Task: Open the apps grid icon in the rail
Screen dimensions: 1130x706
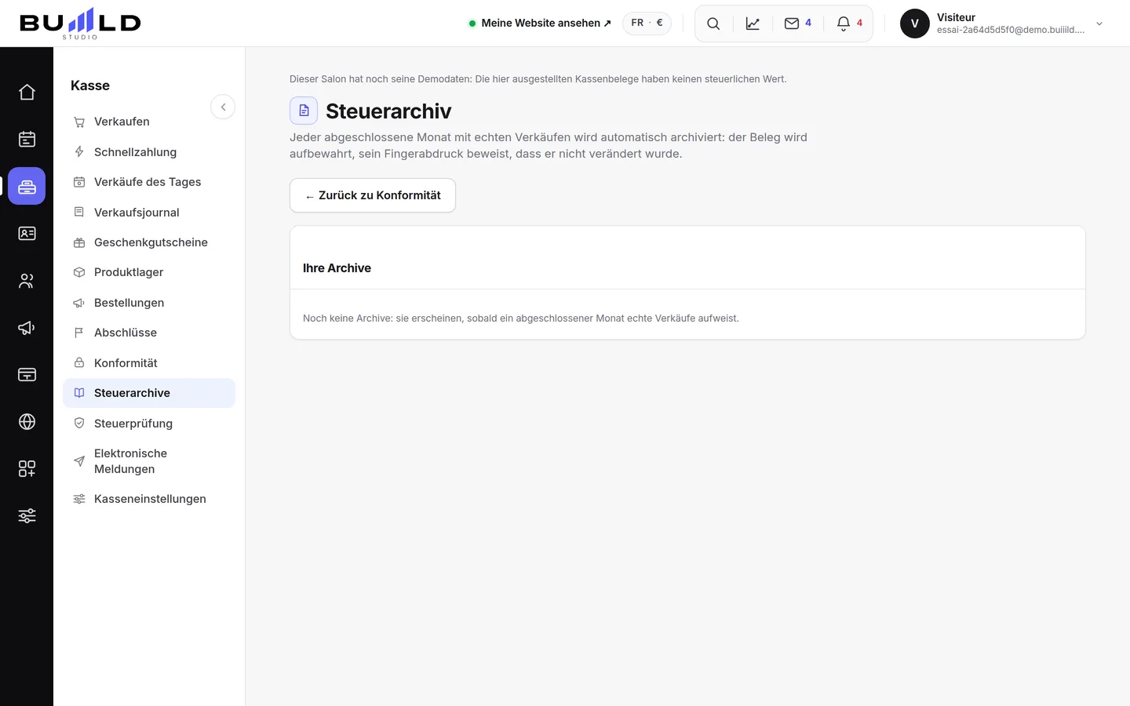Action: click(x=27, y=469)
